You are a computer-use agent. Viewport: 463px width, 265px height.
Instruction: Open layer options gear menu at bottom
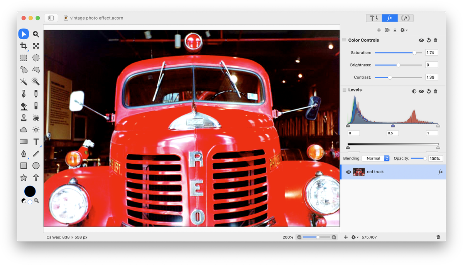pos(355,237)
